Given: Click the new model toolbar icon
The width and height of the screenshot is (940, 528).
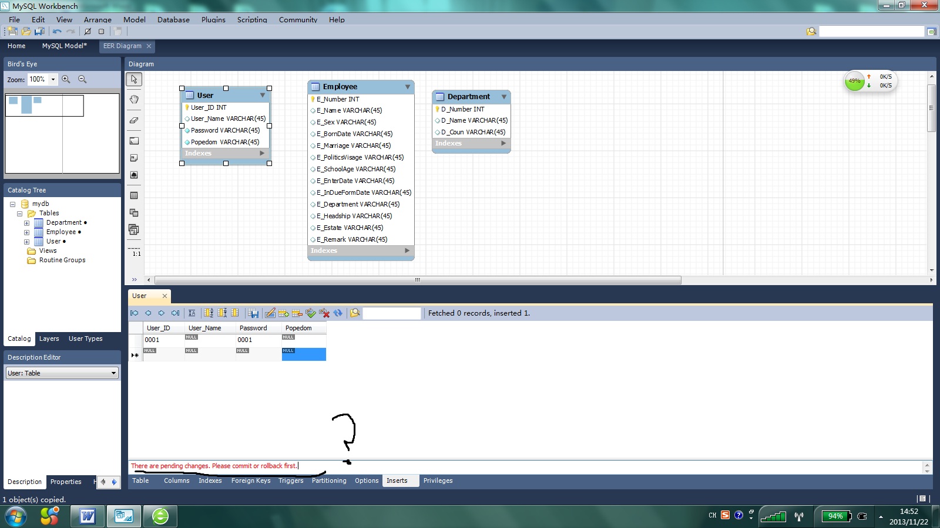Looking at the screenshot, I should pyautogui.click(x=12, y=32).
